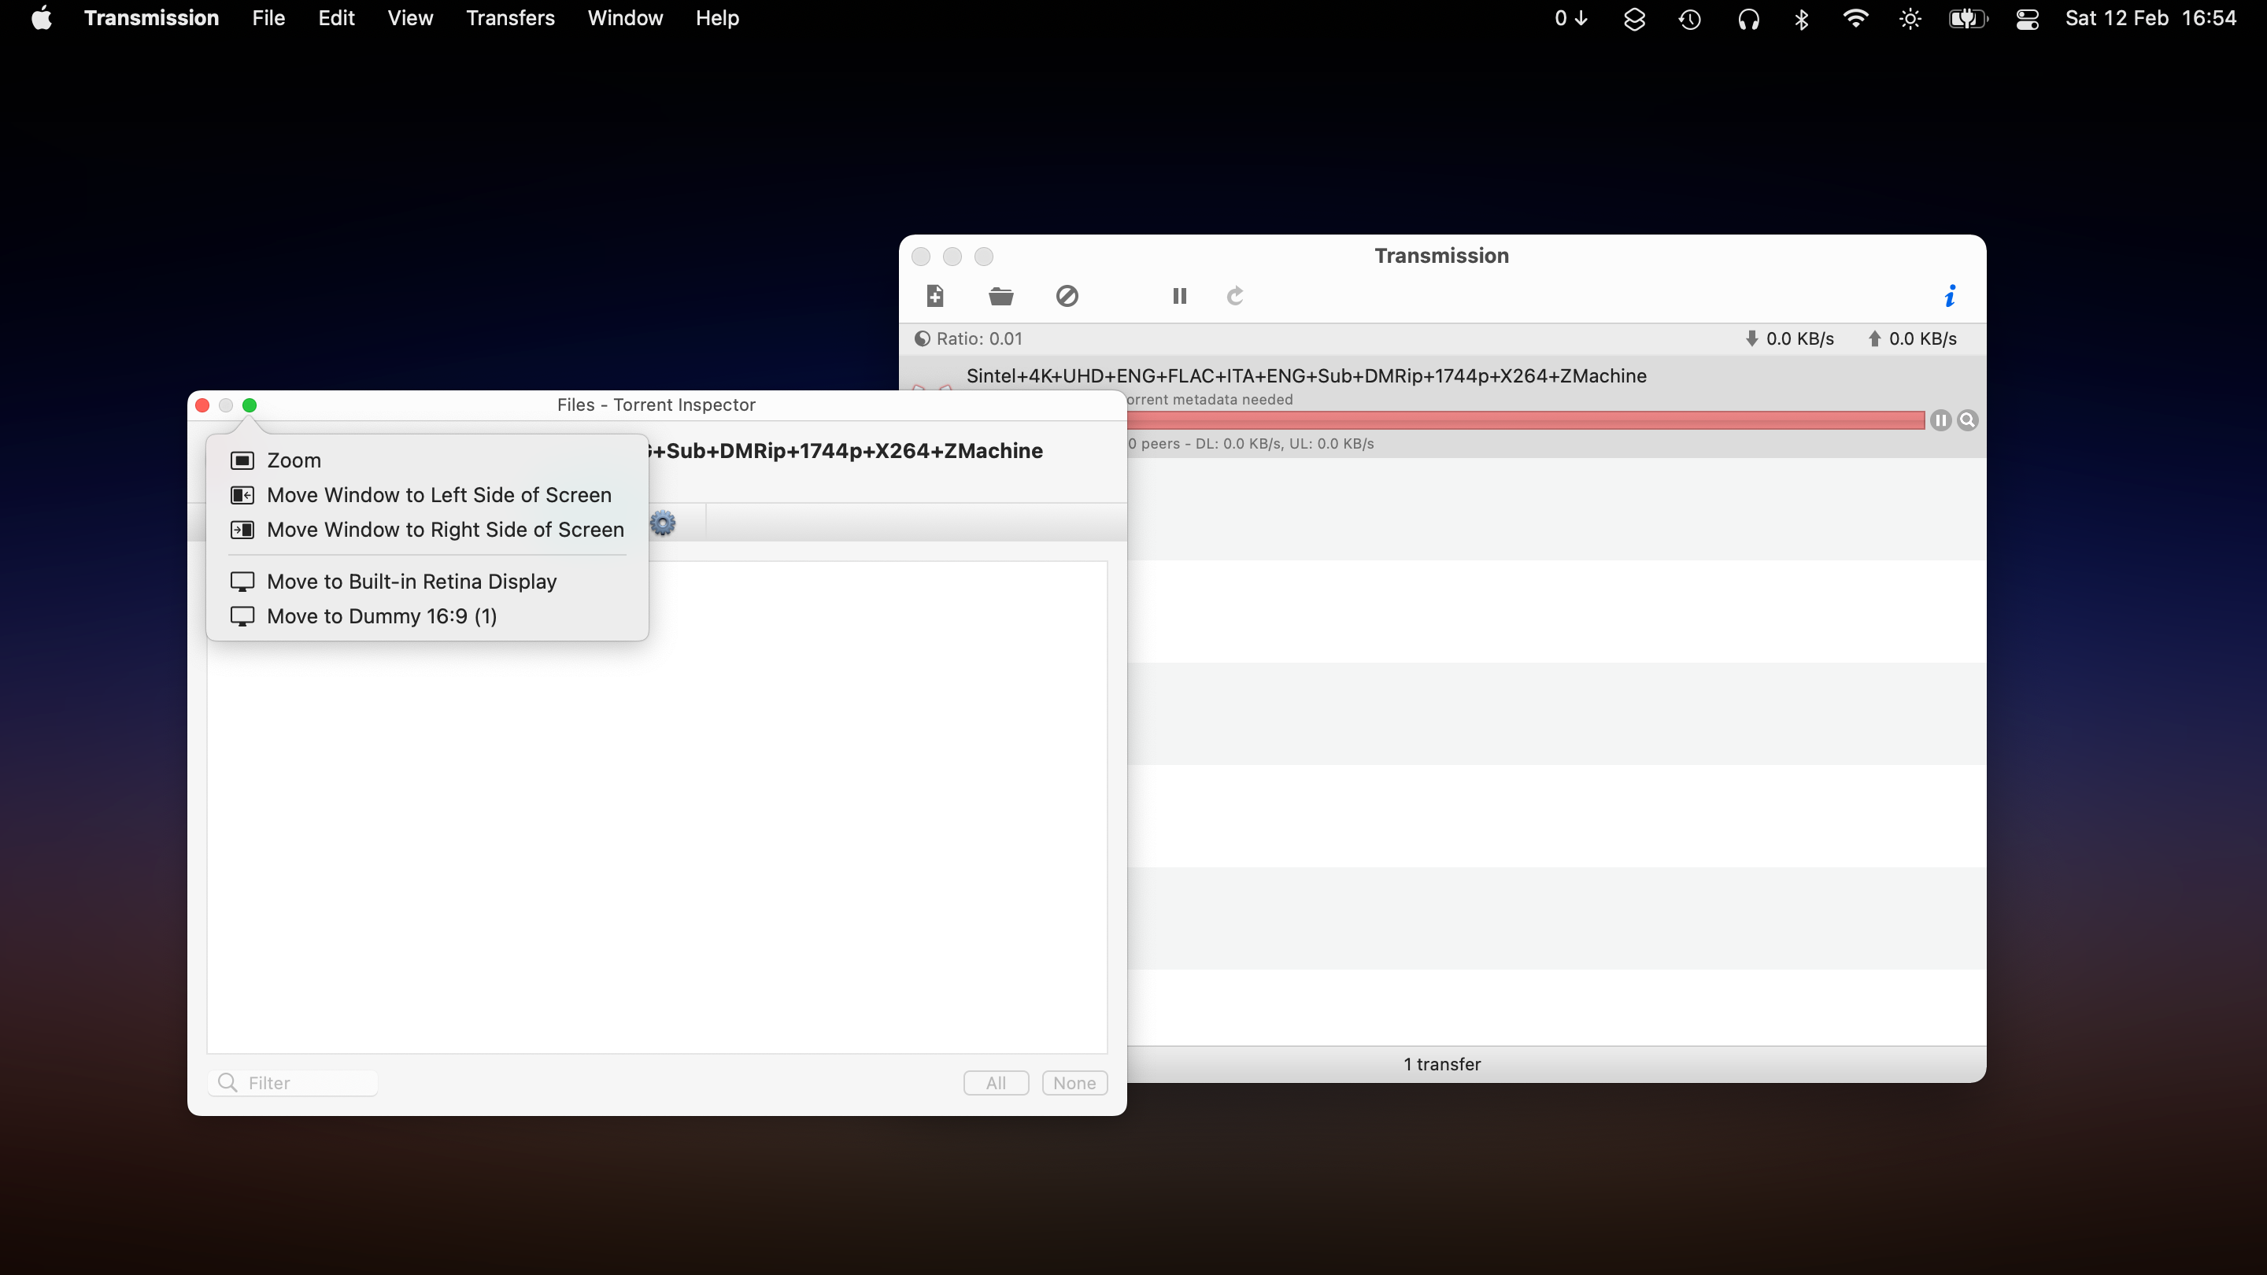Click the stacked layers menu bar icon
Screen dimensions: 2267x1275
[1634, 18]
